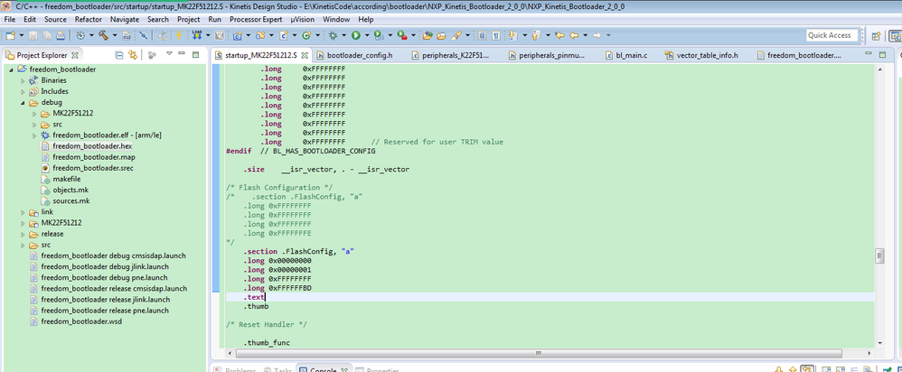
Task: Click the New C/C++ project icon
Action: pyautogui.click(x=237, y=35)
